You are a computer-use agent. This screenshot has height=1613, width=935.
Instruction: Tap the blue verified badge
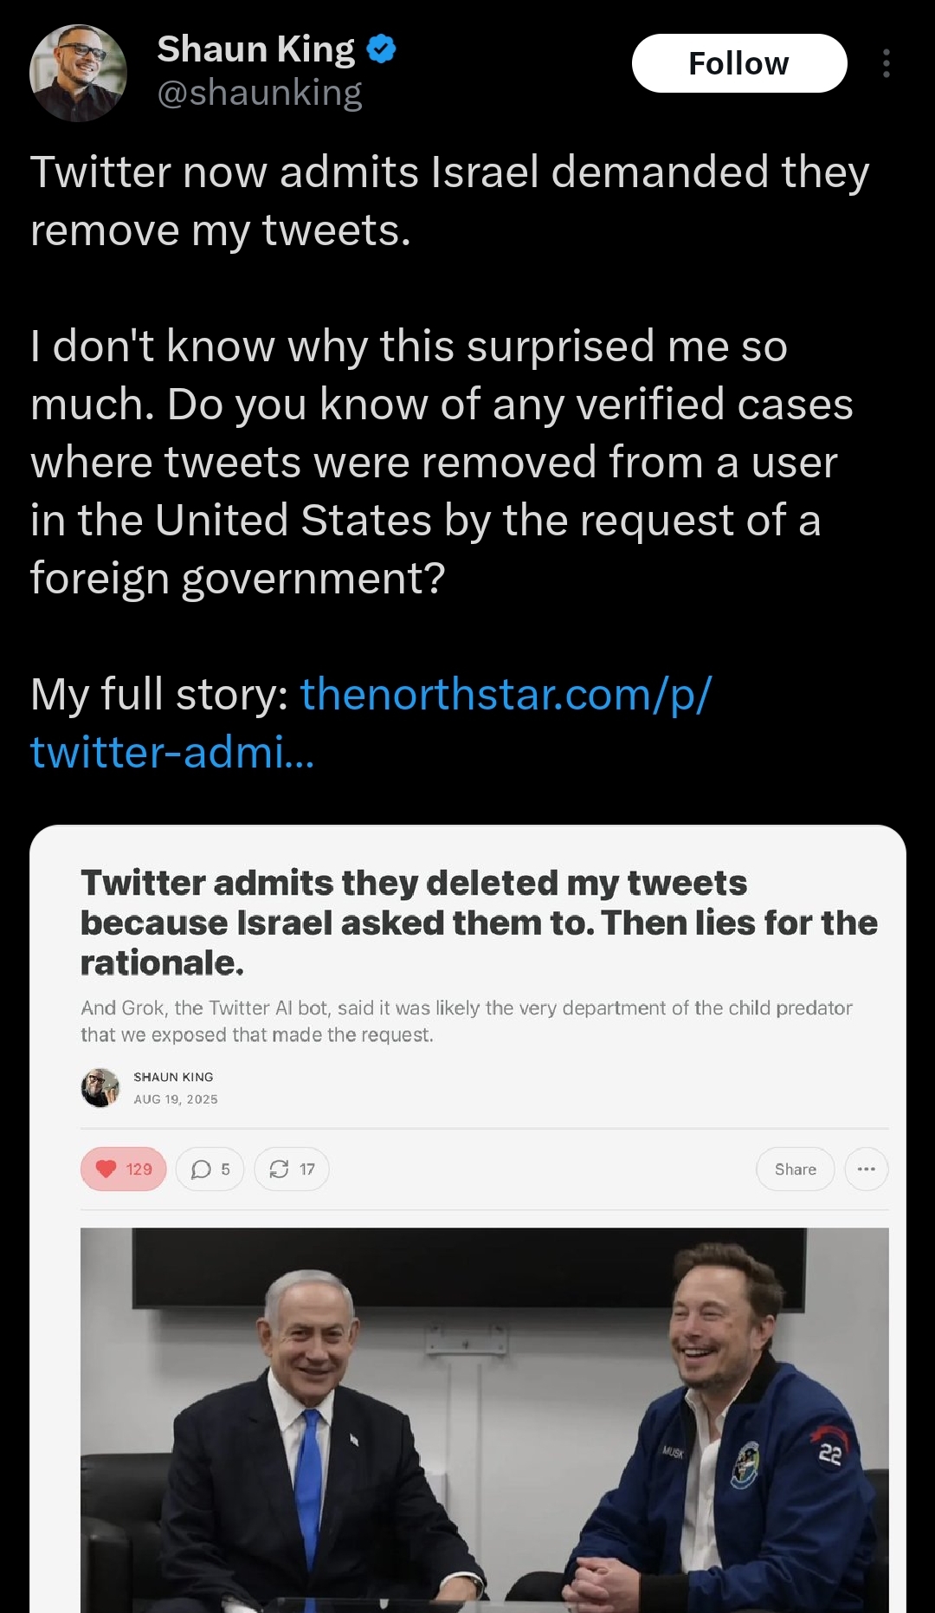(381, 49)
